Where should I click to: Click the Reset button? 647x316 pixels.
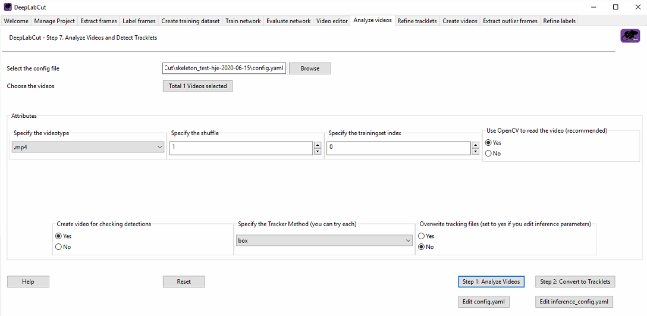(184, 281)
